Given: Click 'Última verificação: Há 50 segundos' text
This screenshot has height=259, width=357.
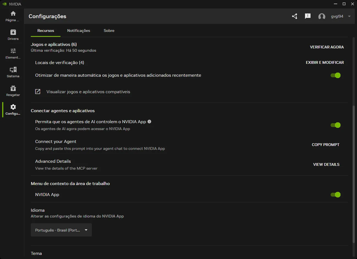Looking at the screenshot, I should pyautogui.click(x=64, y=50).
